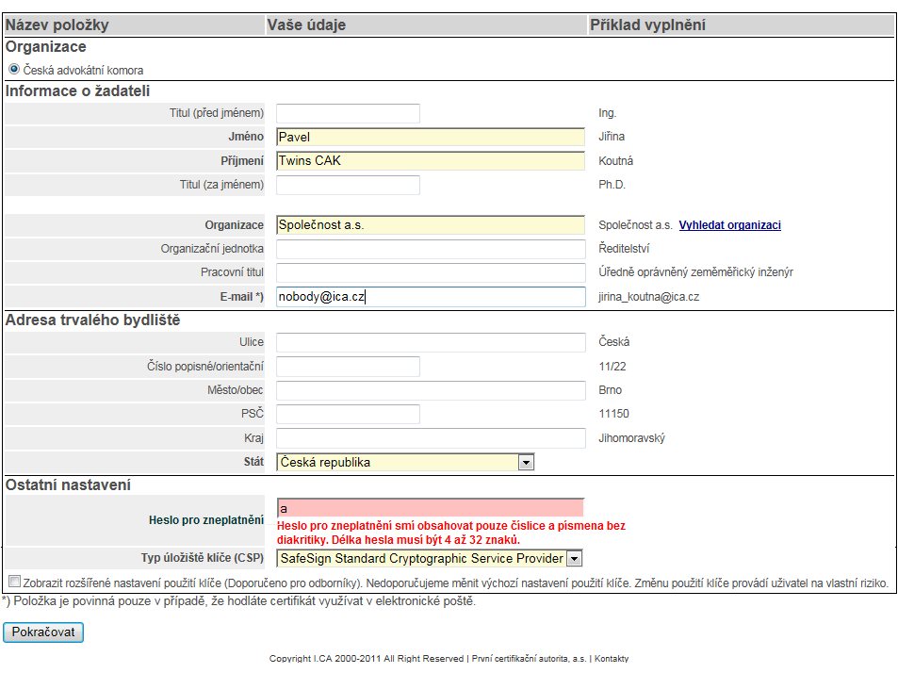The height and width of the screenshot is (673, 914).
Task: Open the Vyhledat organizaci link
Action: tap(730, 225)
